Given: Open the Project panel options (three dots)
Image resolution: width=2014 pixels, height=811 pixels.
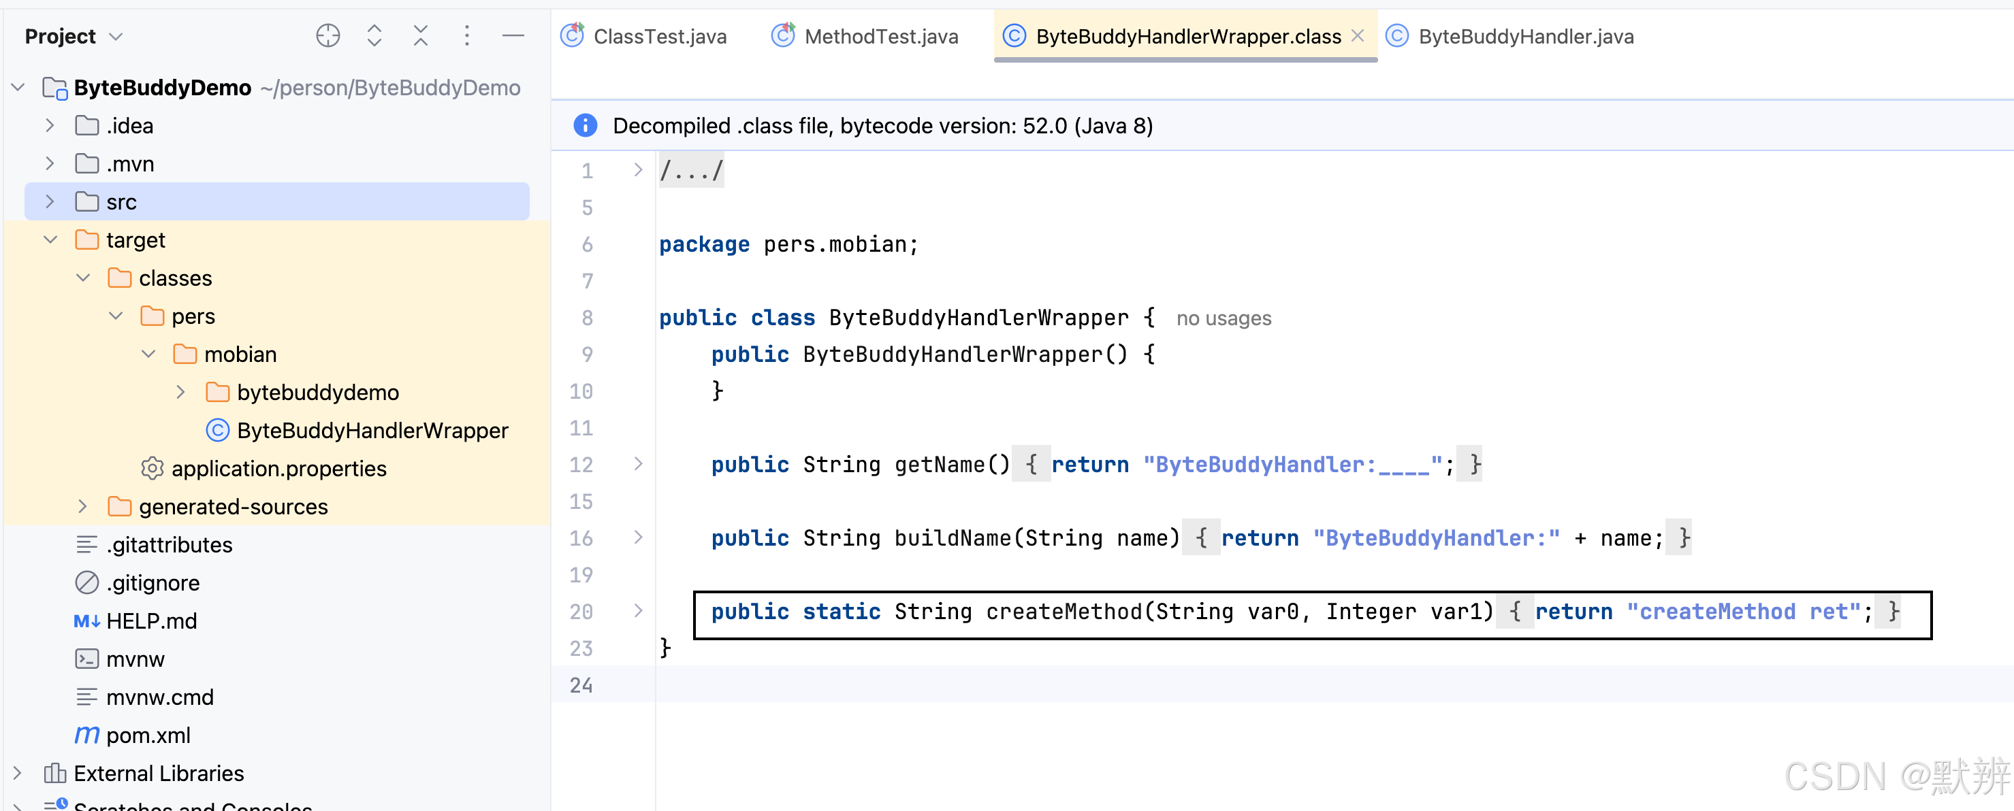Looking at the screenshot, I should [x=467, y=36].
